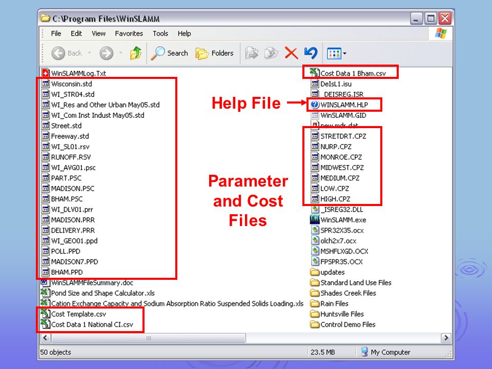Image resolution: width=492 pixels, height=369 pixels.
Task: Open the File menu
Action: [56, 34]
